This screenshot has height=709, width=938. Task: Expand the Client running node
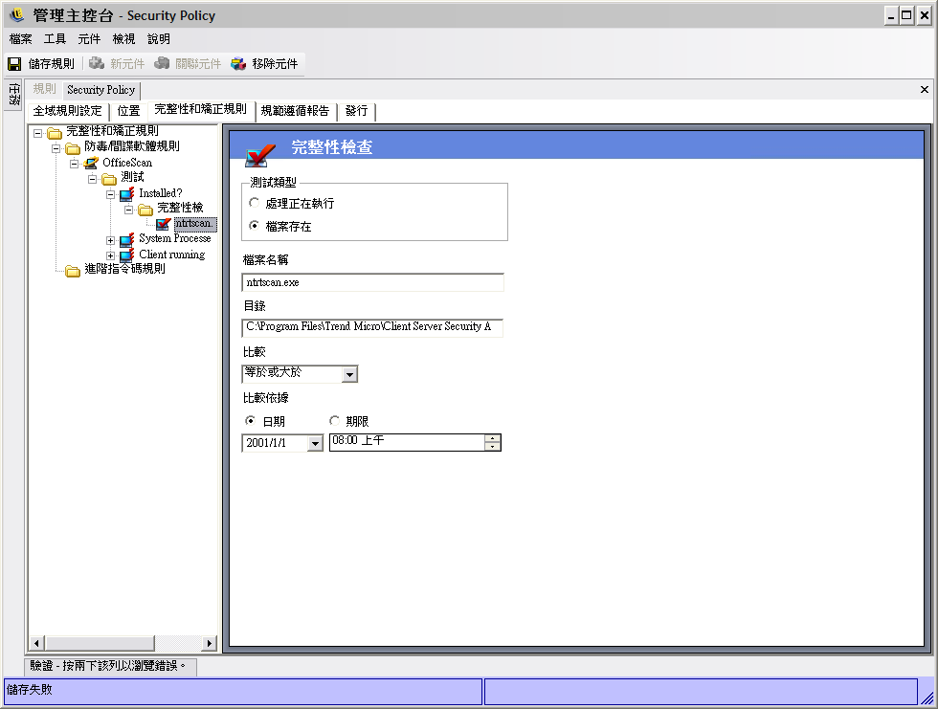(111, 255)
